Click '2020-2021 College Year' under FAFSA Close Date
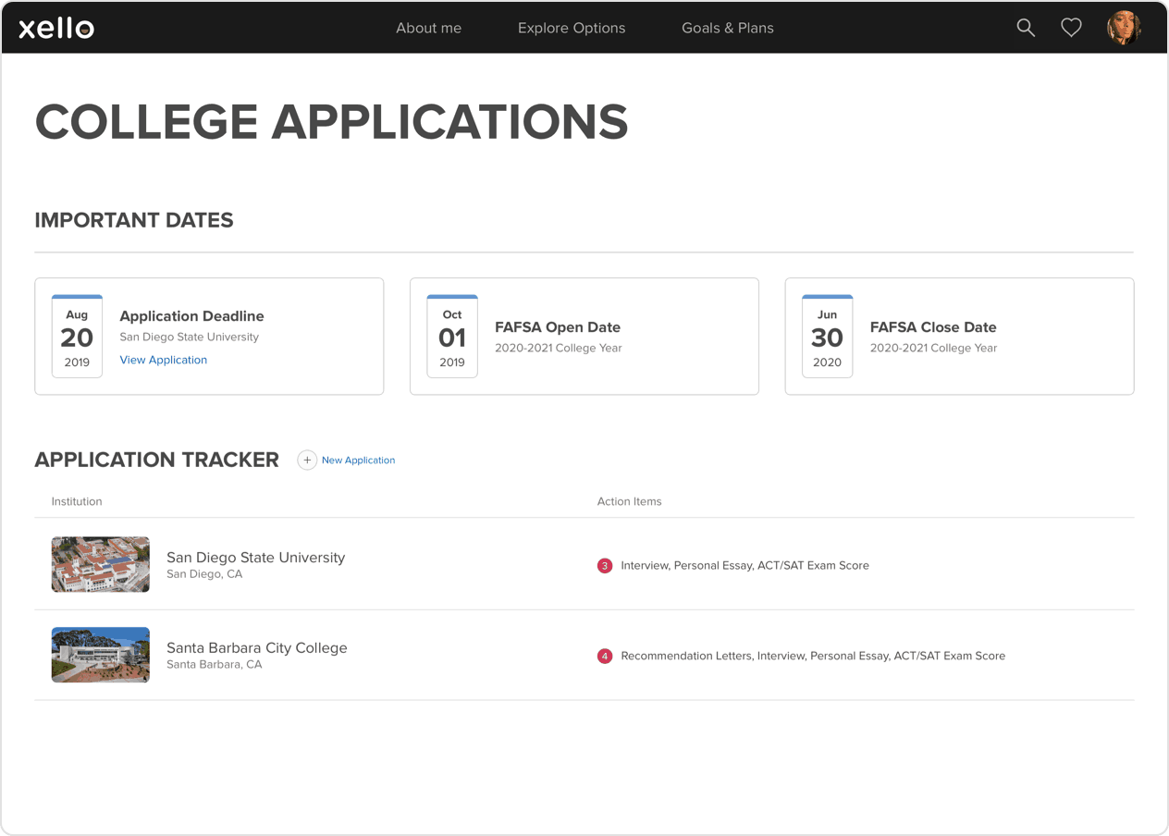 coord(934,348)
